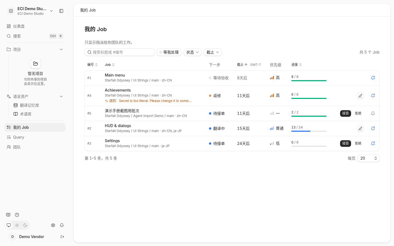Open the settings gear icon
The width and height of the screenshot is (394, 246).
(x=53, y=225)
